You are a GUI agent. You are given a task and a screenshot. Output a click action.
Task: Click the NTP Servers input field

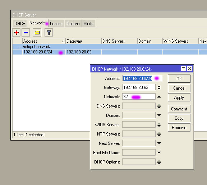(139, 134)
